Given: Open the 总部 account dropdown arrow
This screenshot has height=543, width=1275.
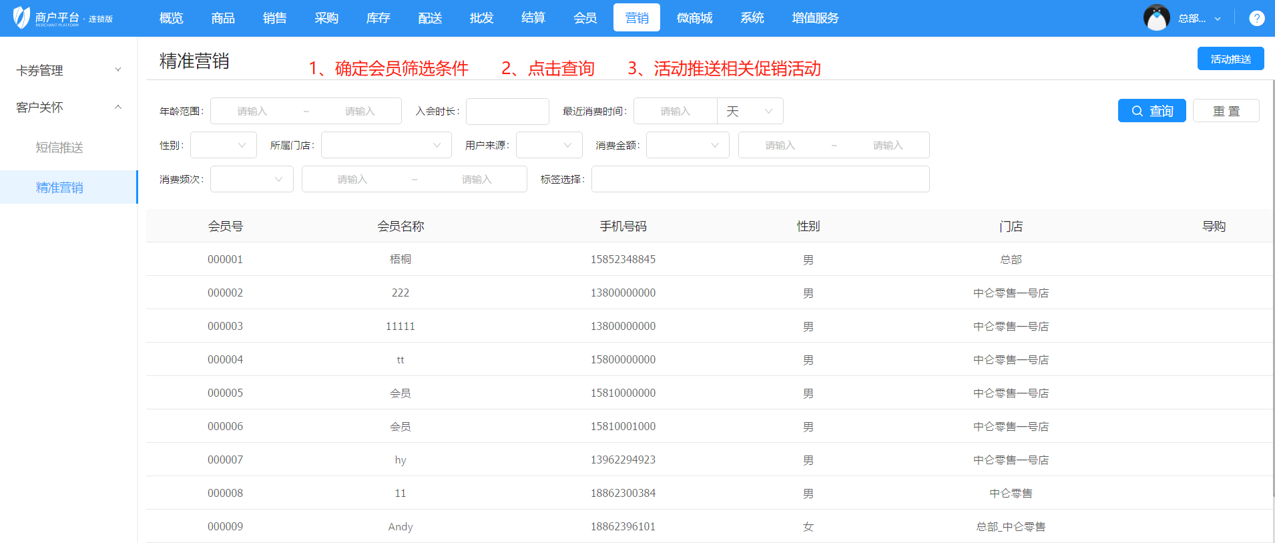Looking at the screenshot, I should point(1218,19).
